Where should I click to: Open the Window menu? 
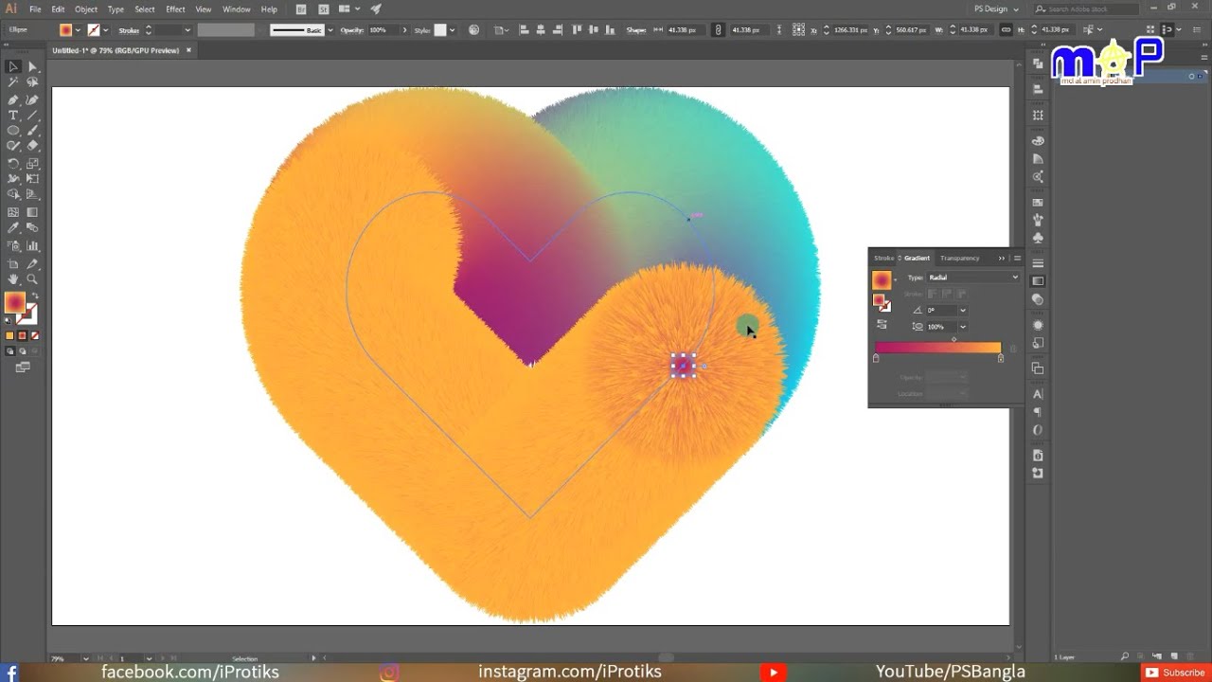pyautogui.click(x=236, y=9)
